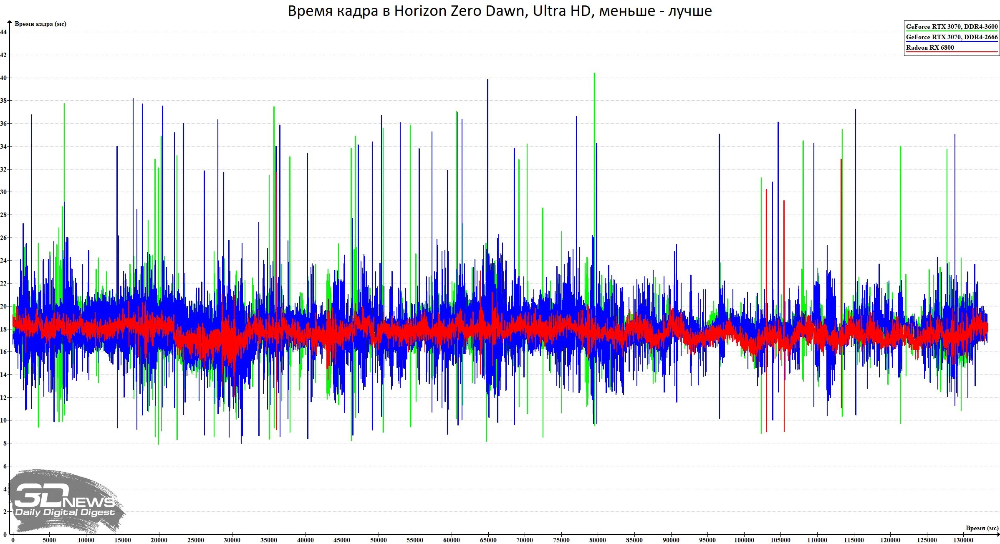Click Y-axis tick value 44
Screen dimensions: 1000x544
[x=3, y=32]
